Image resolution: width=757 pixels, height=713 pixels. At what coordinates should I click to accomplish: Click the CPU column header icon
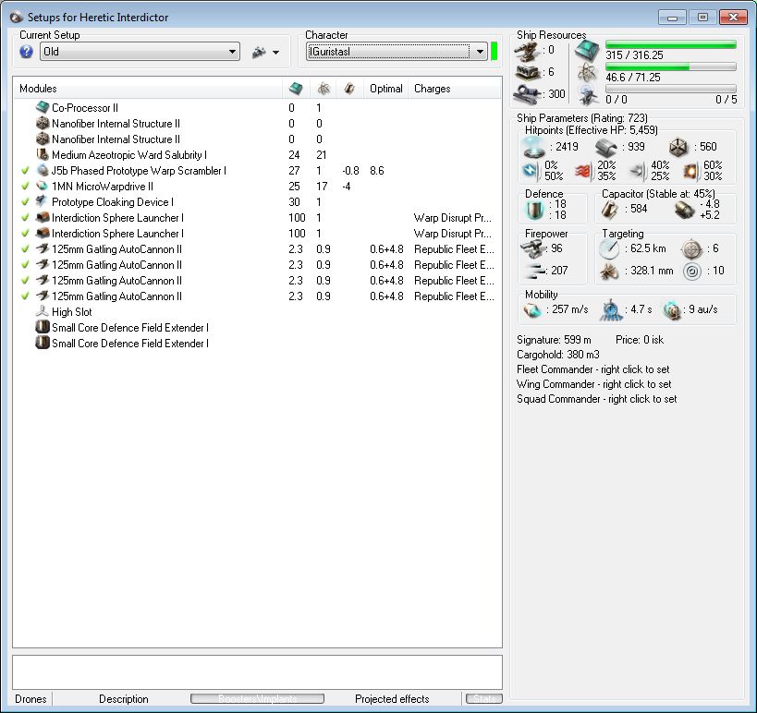click(x=296, y=89)
